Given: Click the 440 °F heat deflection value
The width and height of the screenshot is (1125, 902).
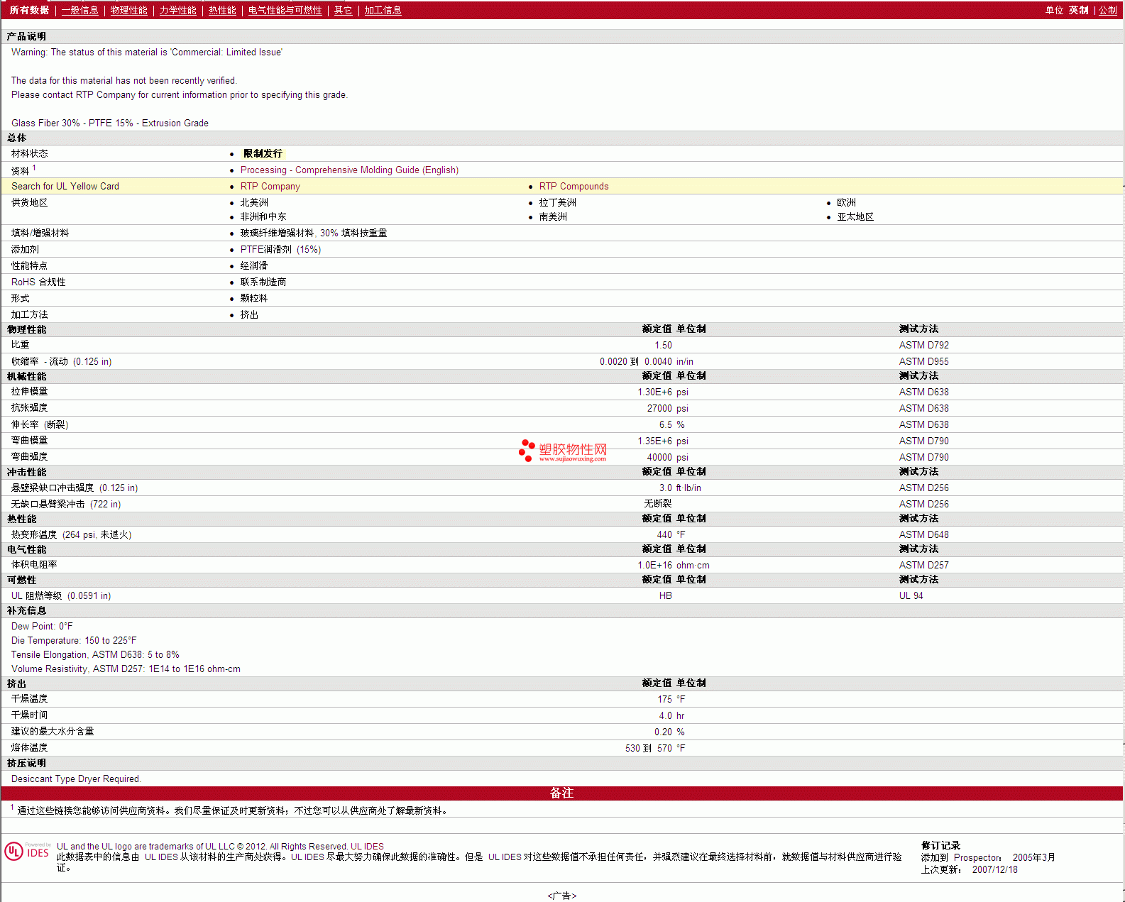Looking at the screenshot, I should pos(671,534).
